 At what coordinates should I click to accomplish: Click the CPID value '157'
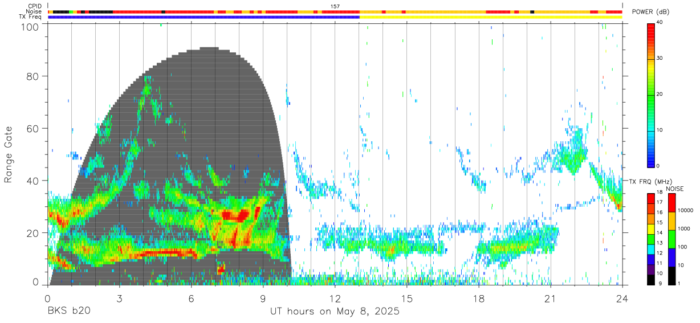pyautogui.click(x=335, y=6)
